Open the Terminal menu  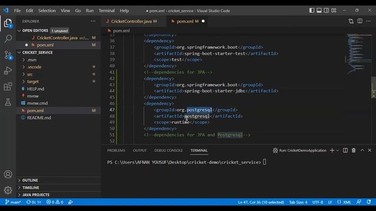tap(106, 11)
